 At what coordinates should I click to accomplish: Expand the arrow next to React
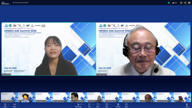point(101,104)
